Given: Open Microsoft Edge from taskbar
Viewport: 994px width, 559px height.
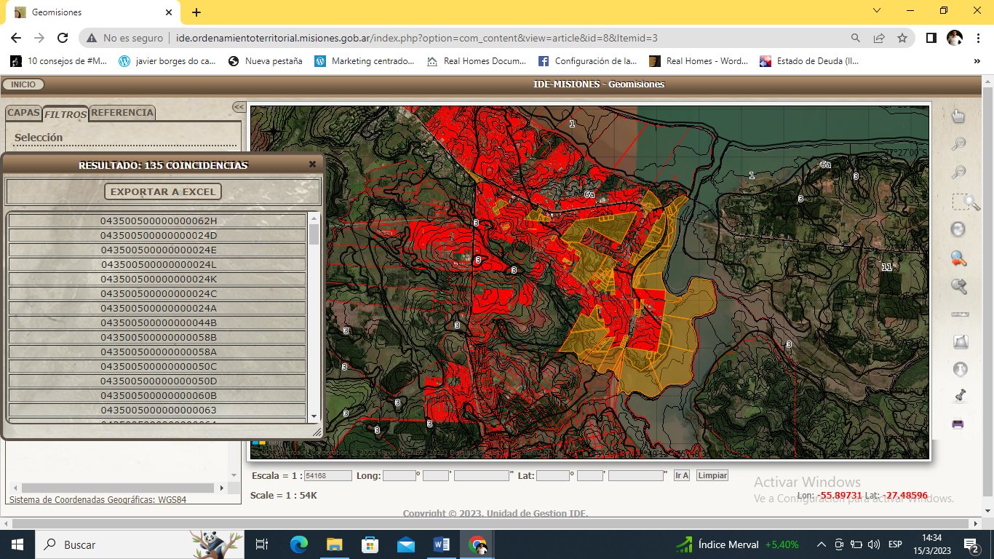Looking at the screenshot, I should pyautogui.click(x=299, y=544).
